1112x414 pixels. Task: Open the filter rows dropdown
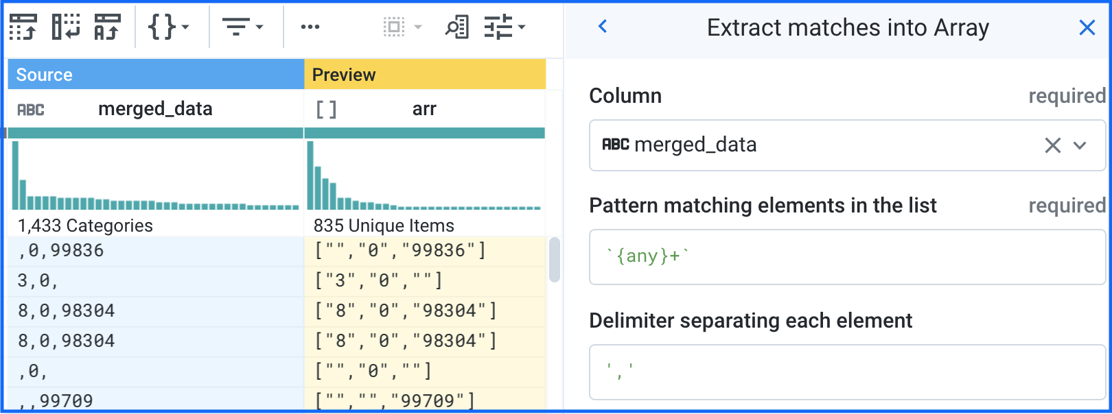pos(242,27)
